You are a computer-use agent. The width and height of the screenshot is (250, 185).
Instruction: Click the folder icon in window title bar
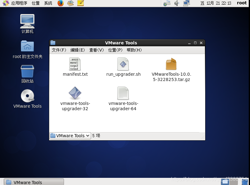53,43
